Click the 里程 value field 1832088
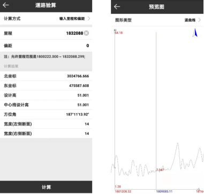 (74, 33)
